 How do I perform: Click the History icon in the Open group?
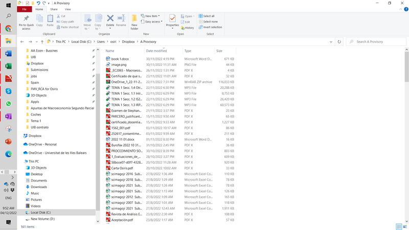click(188, 28)
